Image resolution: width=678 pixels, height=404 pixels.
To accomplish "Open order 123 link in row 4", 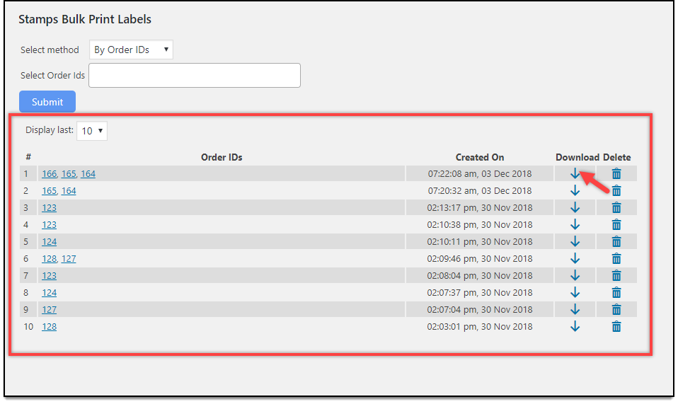I will (x=50, y=225).
